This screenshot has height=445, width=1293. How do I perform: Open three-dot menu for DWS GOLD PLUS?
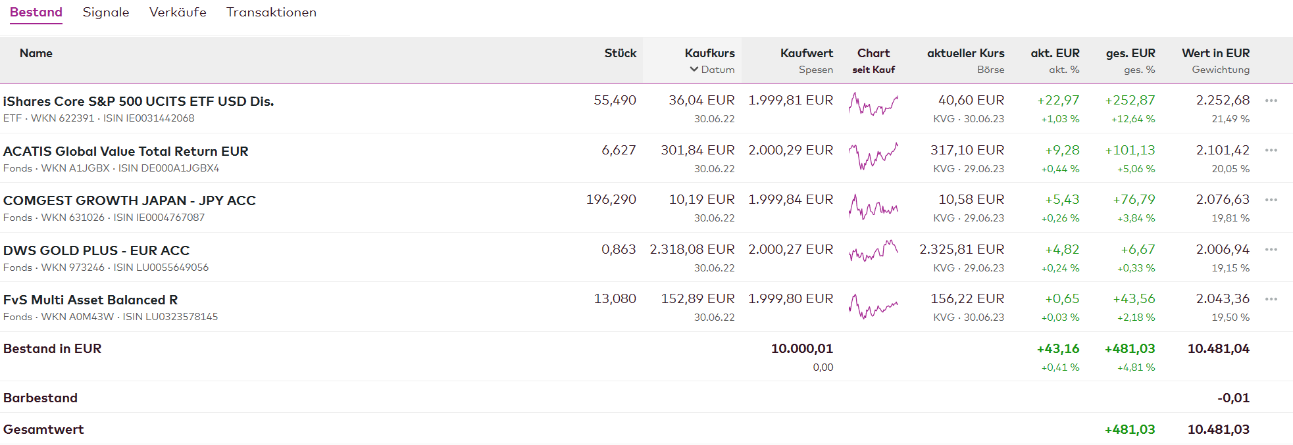1271,250
